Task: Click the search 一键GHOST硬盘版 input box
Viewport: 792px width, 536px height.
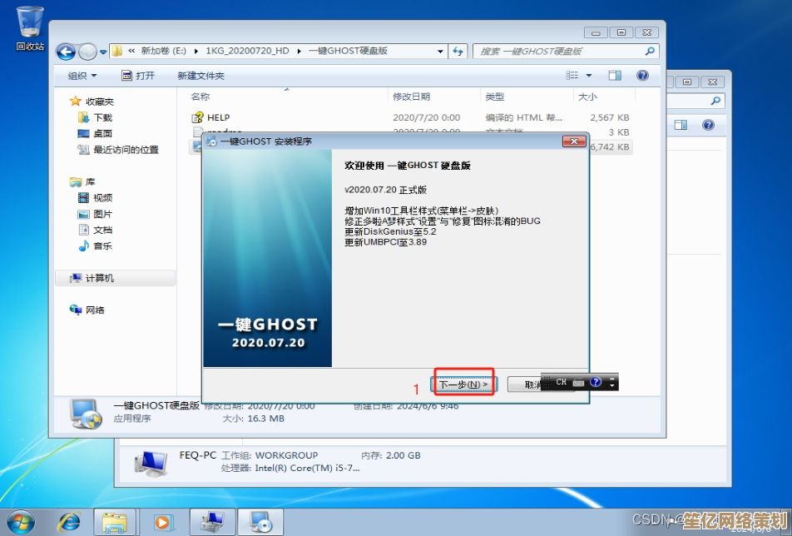Action: click(558, 52)
